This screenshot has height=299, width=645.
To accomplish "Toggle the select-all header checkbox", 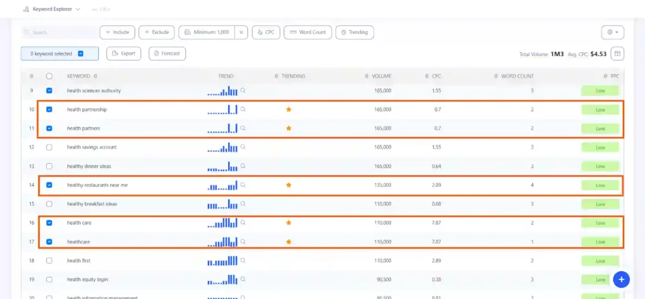I will click(x=49, y=76).
